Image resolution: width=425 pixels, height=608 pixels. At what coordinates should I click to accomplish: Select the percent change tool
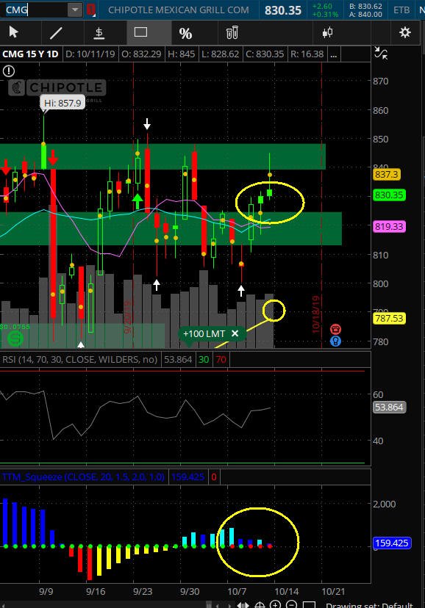point(185,33)
